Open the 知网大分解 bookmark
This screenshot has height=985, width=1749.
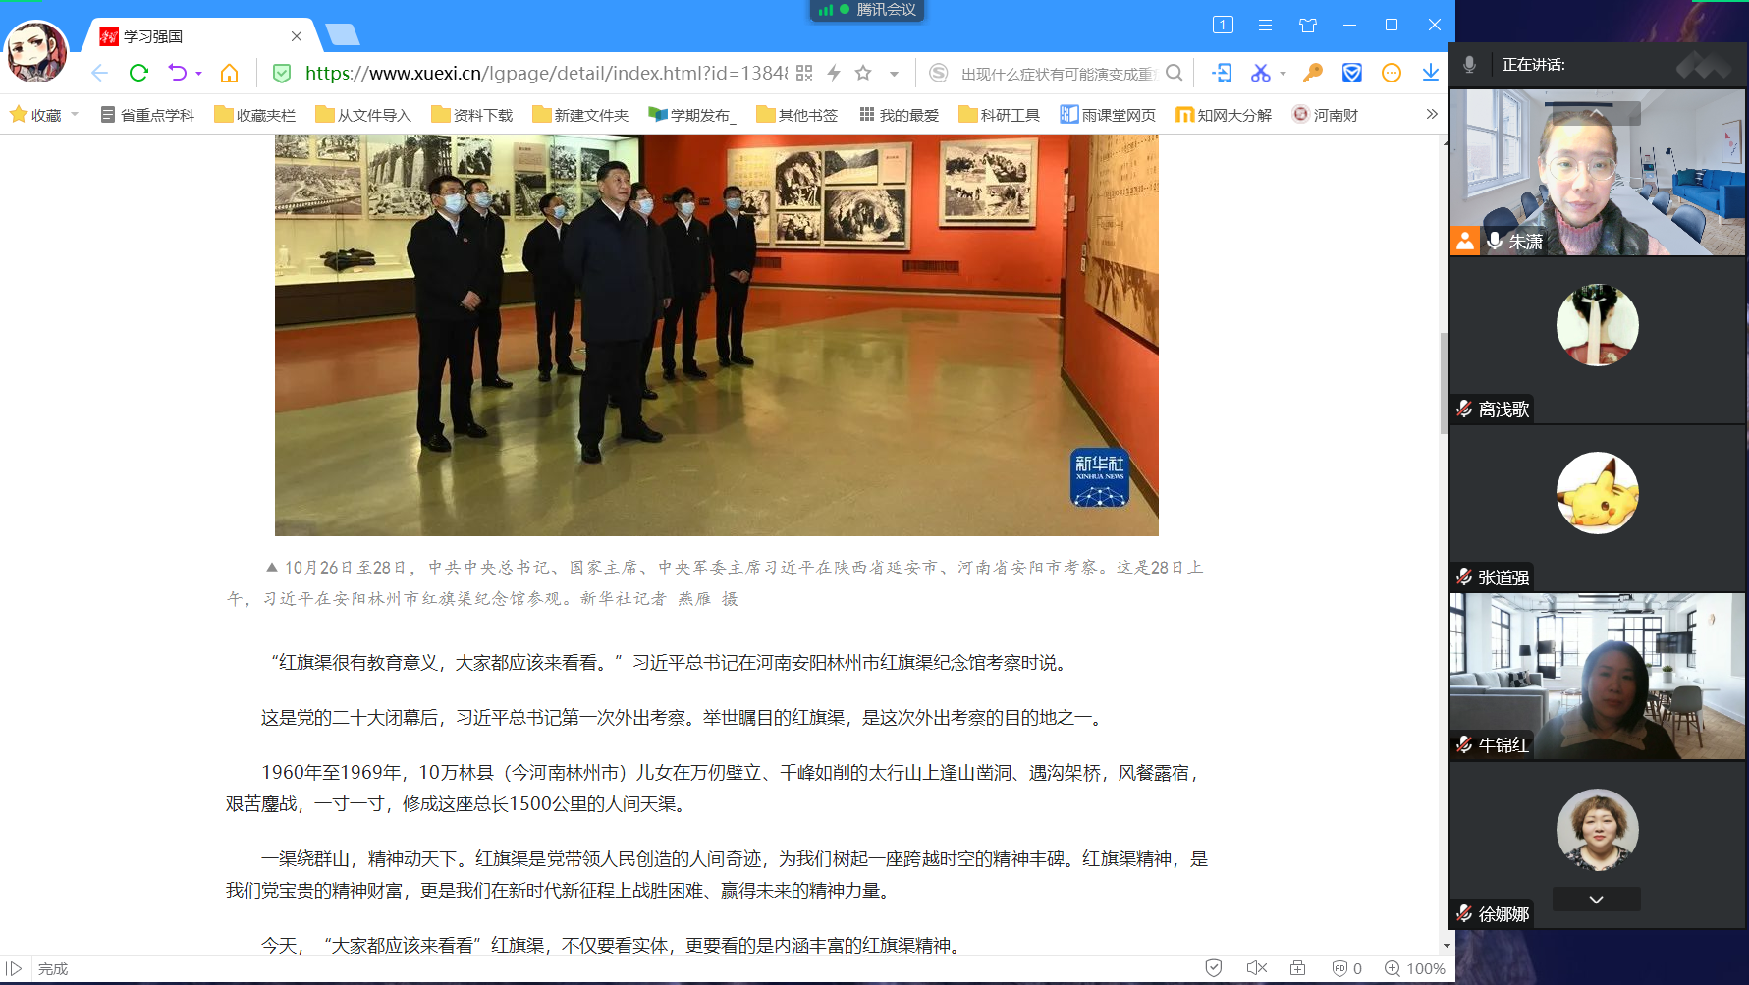[1224, 115]
